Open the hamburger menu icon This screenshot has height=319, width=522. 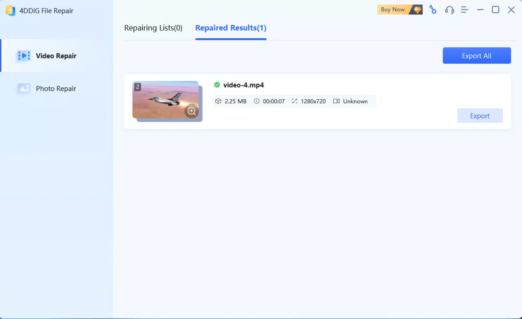point(465,10)
